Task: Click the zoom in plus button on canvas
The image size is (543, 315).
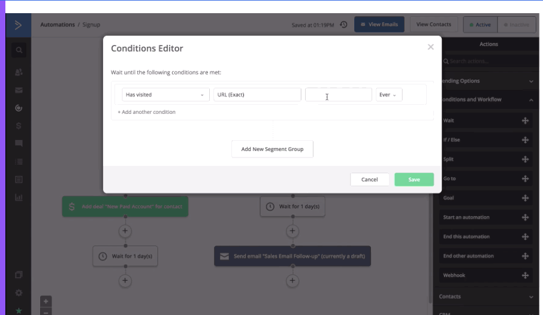Action: (46, 301)
